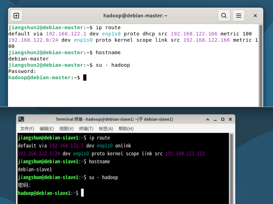Close the debian-slave1 terminal window
Screen dimensions: 273x204
pos(230,119)
